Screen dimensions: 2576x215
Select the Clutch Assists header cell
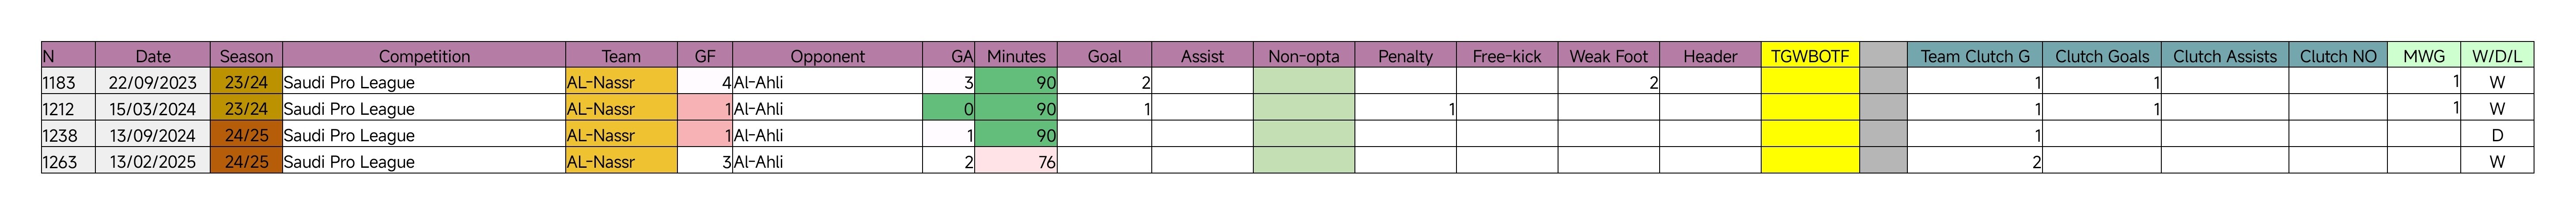[2225, 56]
